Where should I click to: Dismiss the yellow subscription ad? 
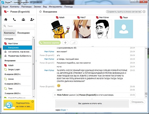(x=32, y=101)
